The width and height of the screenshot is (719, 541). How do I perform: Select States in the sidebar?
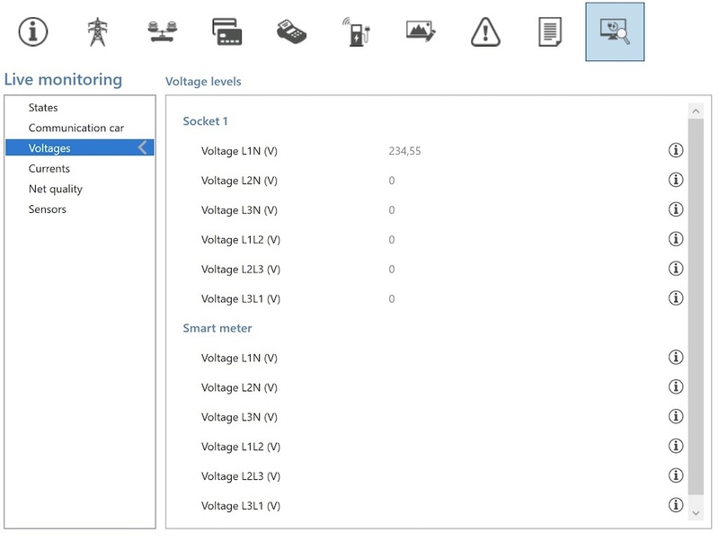pyautogui.click(x=43, y=108)
